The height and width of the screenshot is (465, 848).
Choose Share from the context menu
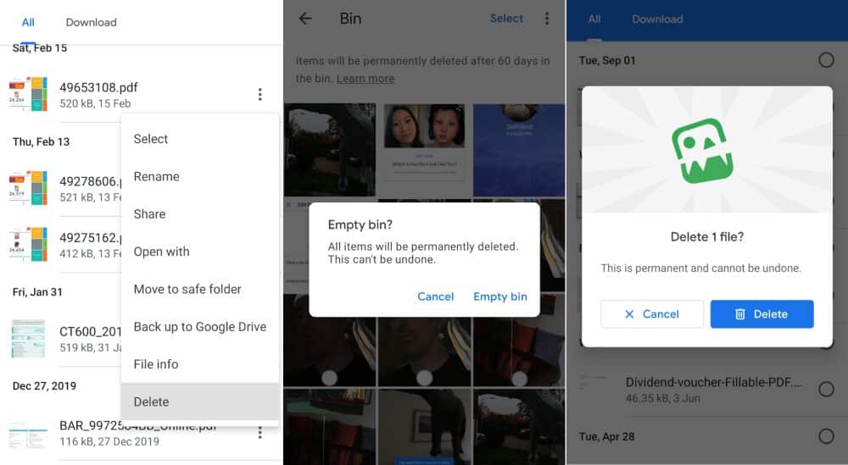(x=199, y=214)
